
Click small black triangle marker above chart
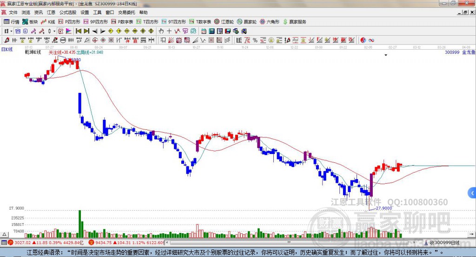tap(386, 55)
